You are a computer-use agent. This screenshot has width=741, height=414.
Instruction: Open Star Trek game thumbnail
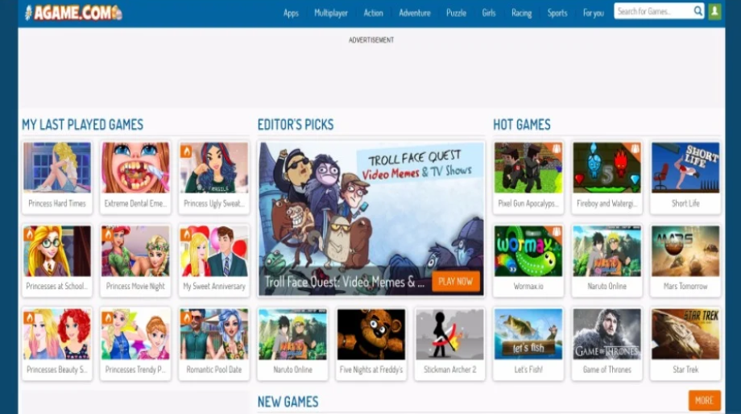tap(685, 334)
